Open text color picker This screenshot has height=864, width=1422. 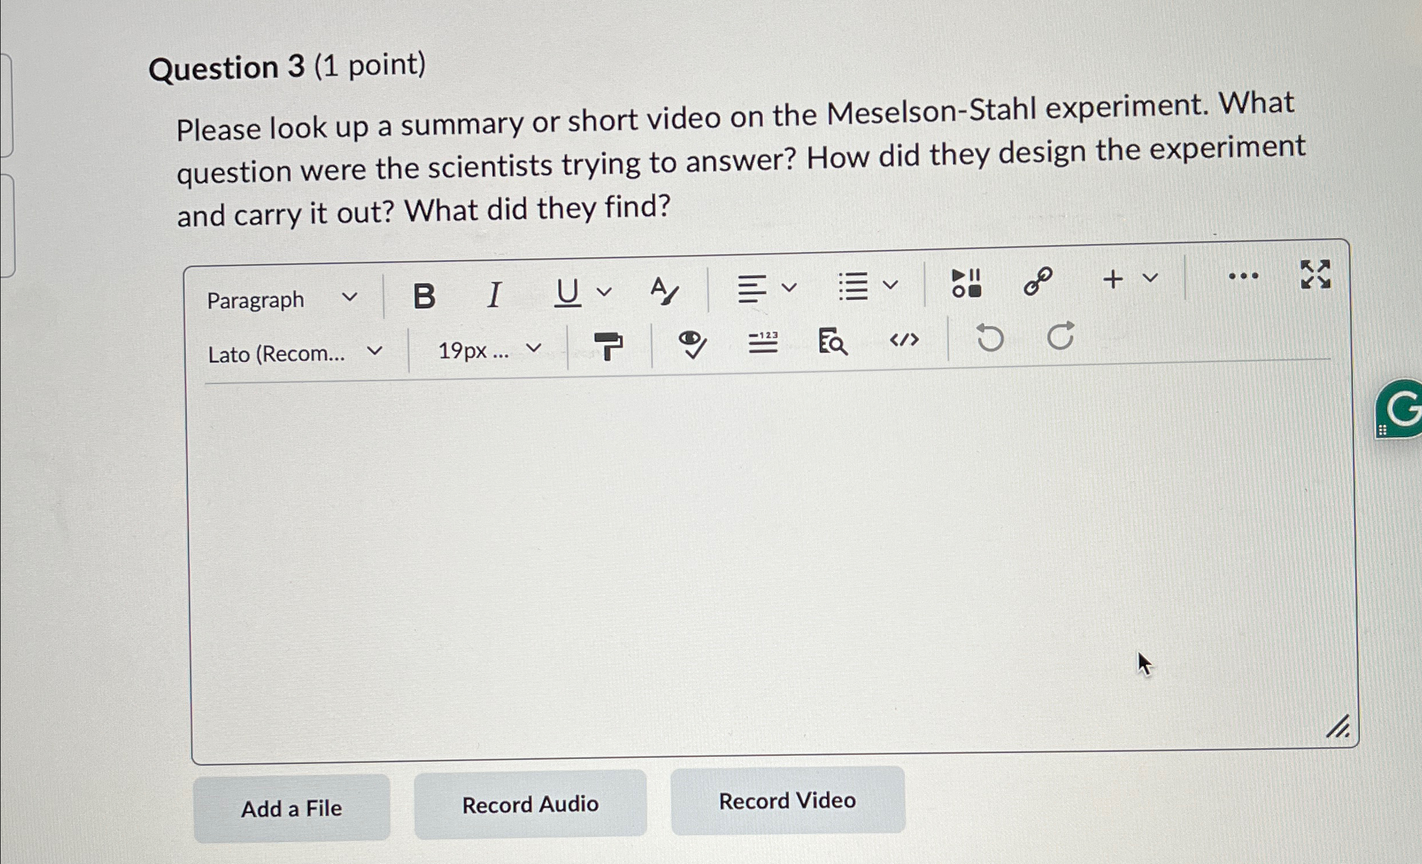pyautogui.click(x=663, y=290)
